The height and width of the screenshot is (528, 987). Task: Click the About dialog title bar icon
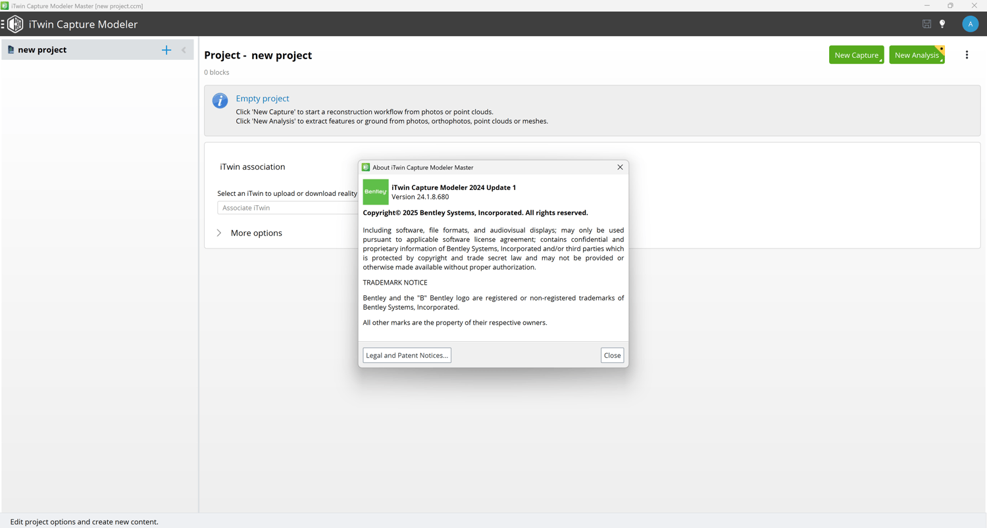366,168
